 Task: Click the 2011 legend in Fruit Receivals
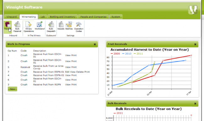tap(138, 54)
